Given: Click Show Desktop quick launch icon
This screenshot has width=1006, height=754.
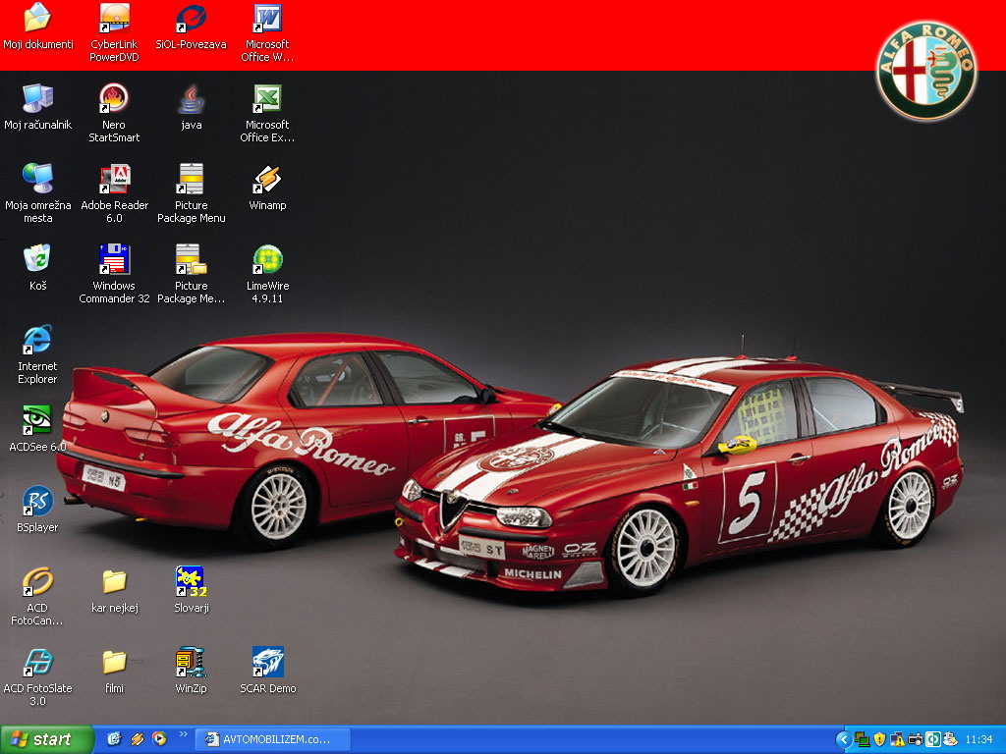Looking at the screenshot, I should point(114,739).
